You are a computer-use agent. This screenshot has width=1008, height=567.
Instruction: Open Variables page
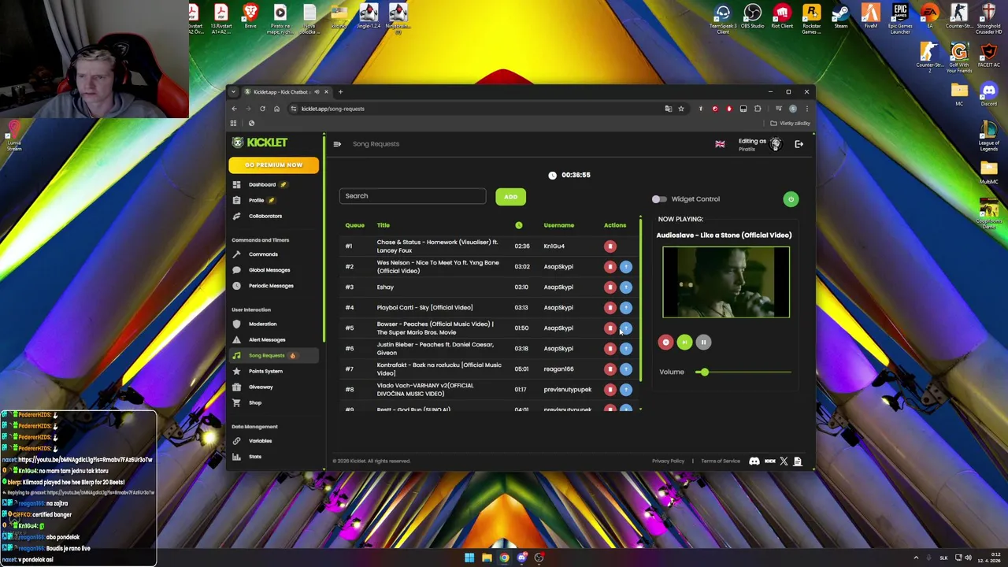pyautogui.click(x=260, y=441)
